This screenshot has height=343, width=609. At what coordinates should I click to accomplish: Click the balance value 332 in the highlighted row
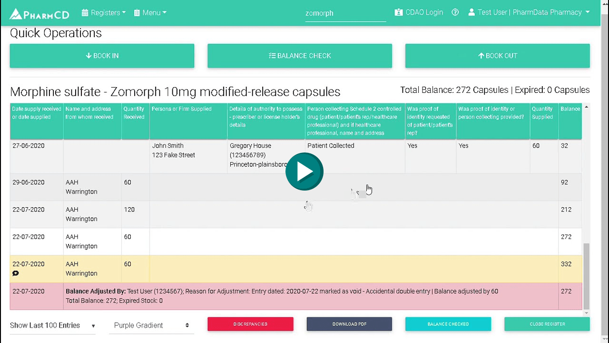coord(566,264)
